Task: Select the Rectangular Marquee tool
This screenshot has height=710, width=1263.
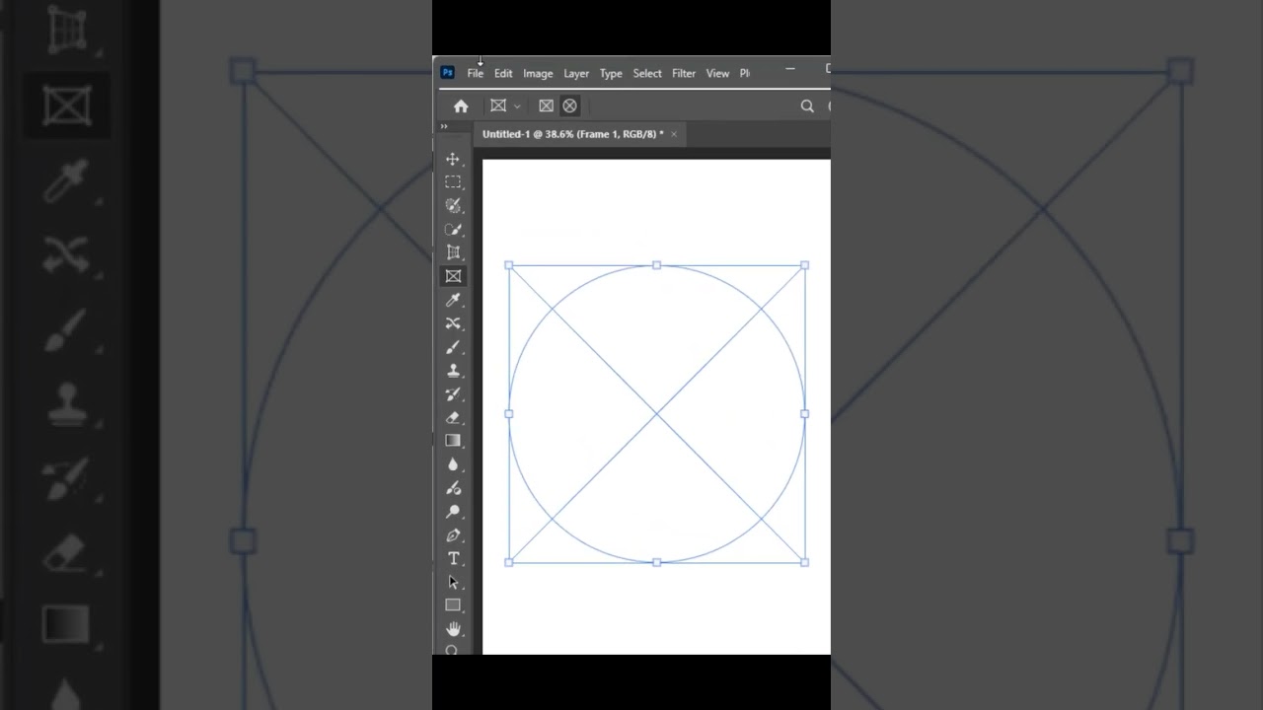Action: (x=453, y=182)
